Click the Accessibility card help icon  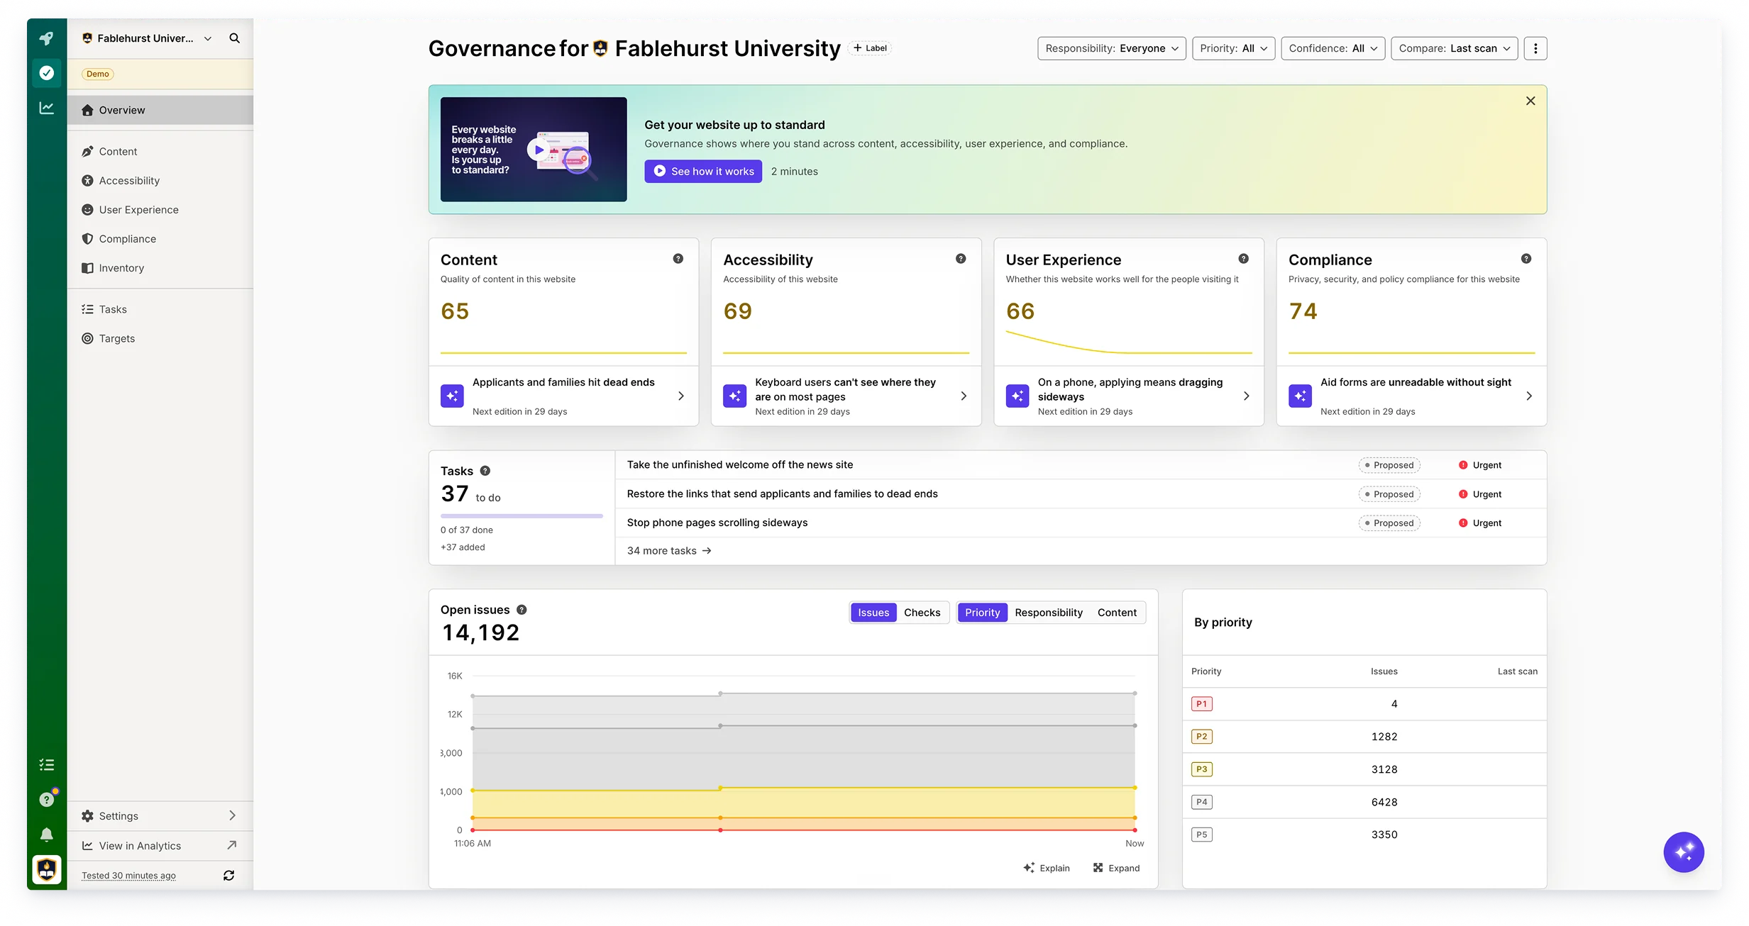pyautogui.click(x=961, y=259)
